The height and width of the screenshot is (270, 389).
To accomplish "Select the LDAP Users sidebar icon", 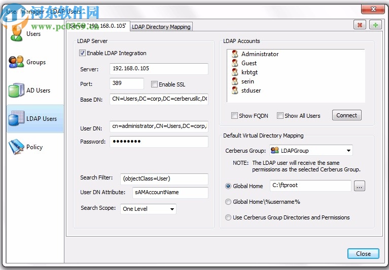I will click(16, 118).
